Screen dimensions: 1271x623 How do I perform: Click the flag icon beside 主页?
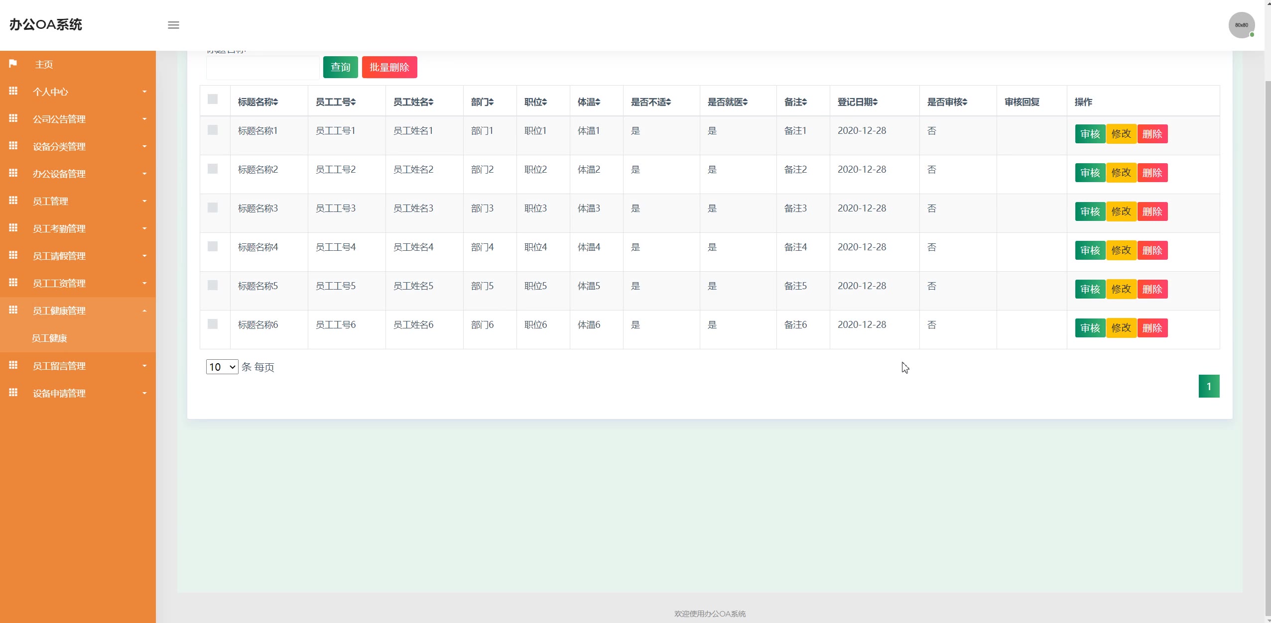13,64
